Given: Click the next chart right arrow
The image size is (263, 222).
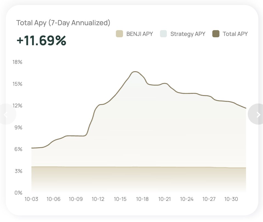Looking at the screenshot, I should coord(258,115).
